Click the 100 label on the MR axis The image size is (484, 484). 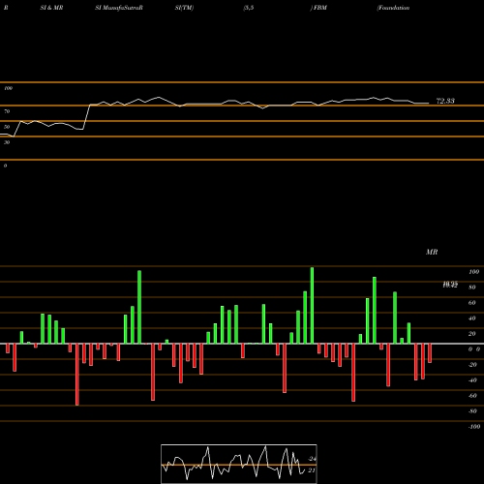[x=474, y=272]
